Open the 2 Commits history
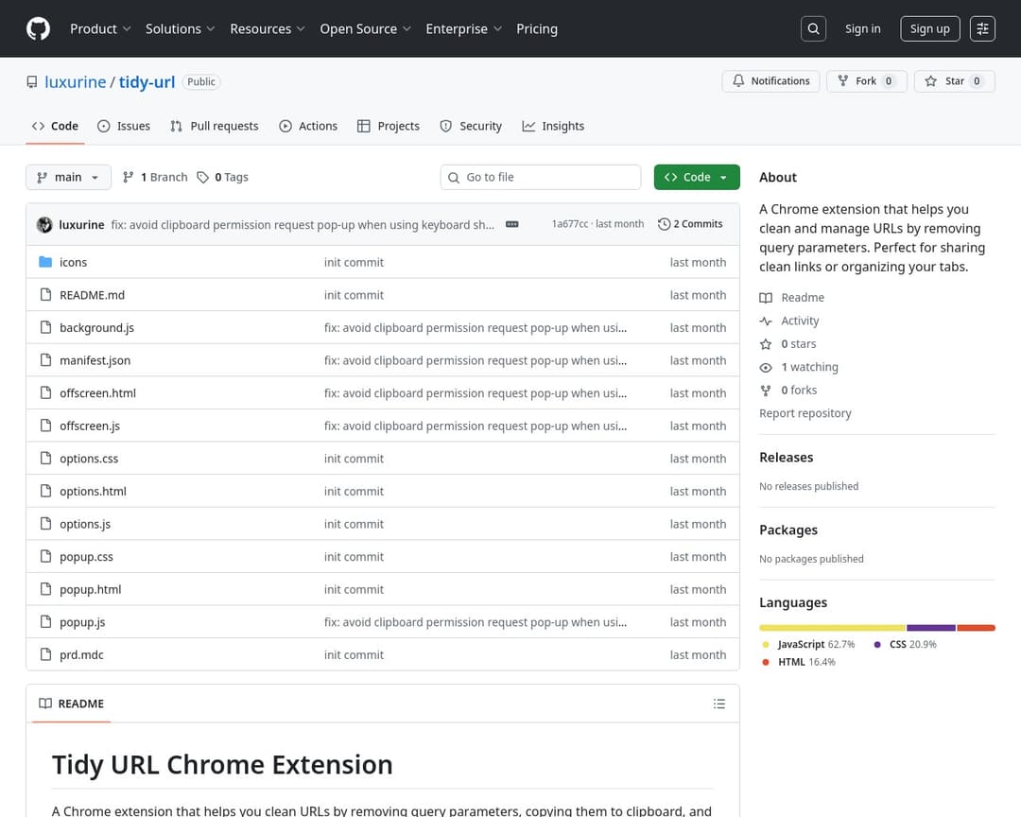Viewport: 1021px width, 817px height. [x=690, y=224]
